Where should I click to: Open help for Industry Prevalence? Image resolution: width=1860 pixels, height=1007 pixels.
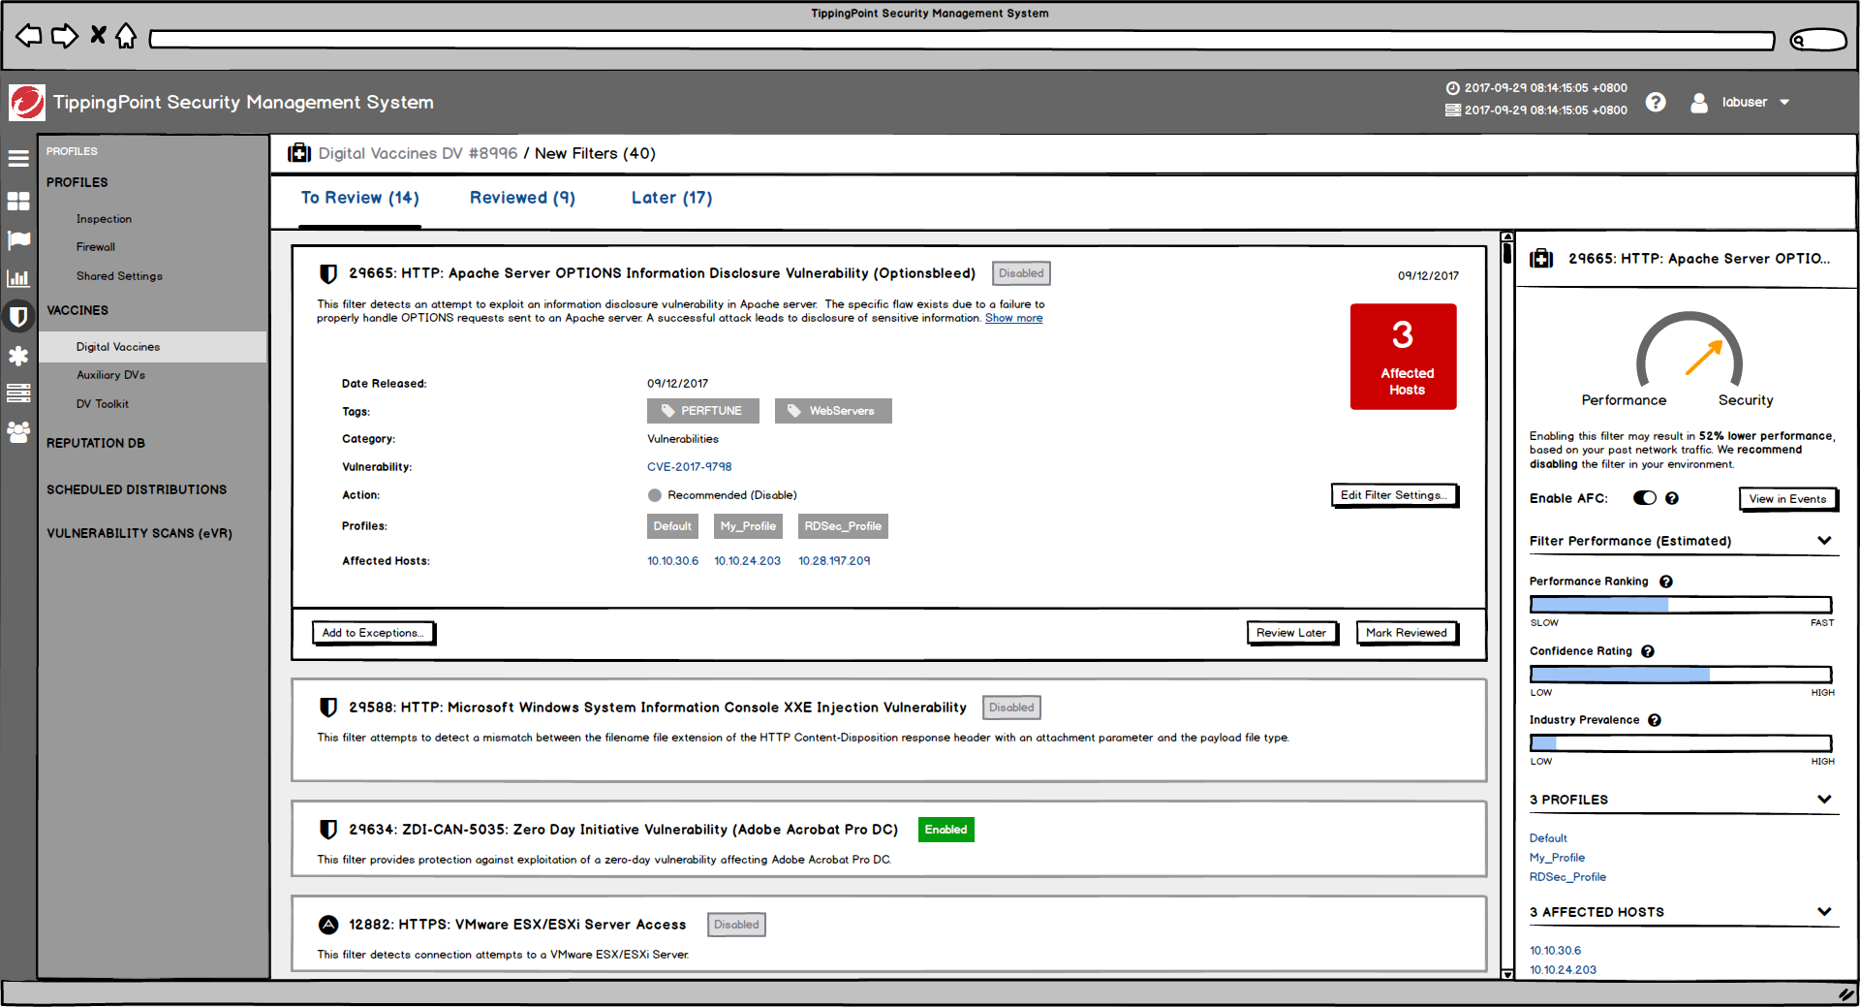1655,720
